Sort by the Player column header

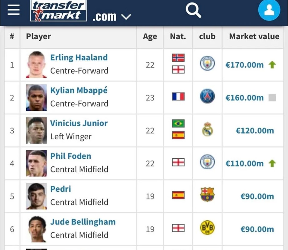pos(38,36)
